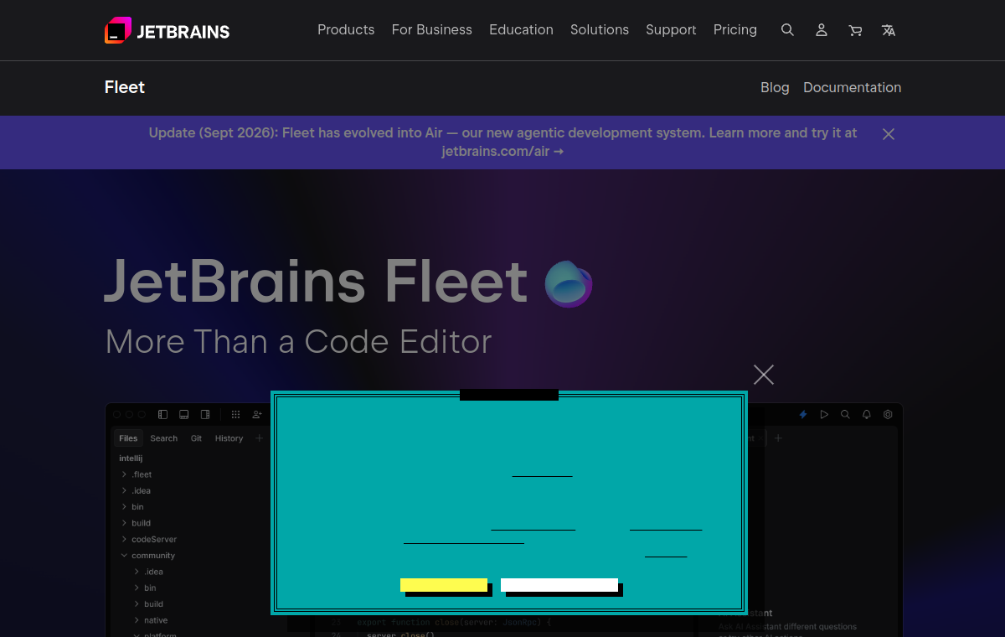Viewport: 1005px width, 637px height.
Task: Open the account profile icon
Action: (822, 30)
